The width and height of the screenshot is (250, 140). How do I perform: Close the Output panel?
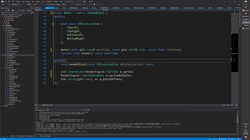(237, 107)
